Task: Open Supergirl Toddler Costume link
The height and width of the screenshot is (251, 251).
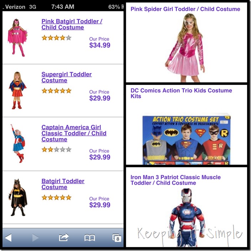Action: [67, 77]
